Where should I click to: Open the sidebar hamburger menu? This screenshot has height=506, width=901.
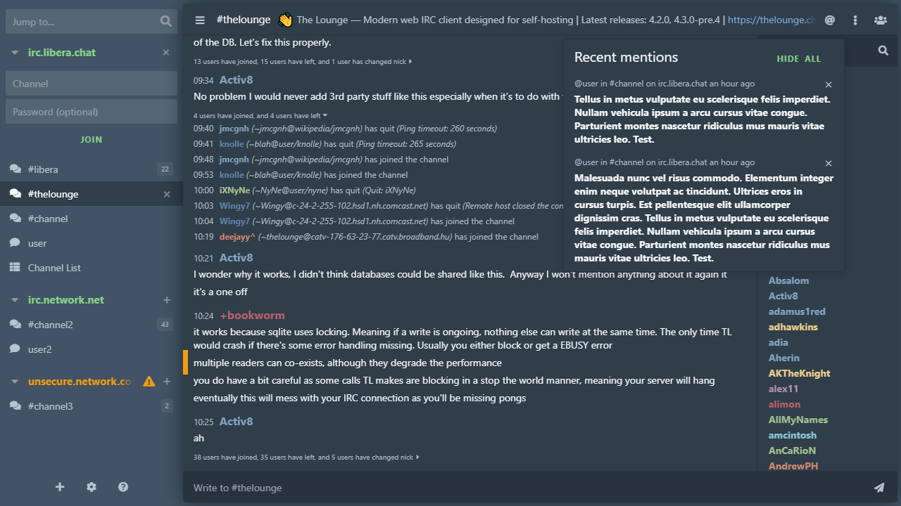click(200, 20)
